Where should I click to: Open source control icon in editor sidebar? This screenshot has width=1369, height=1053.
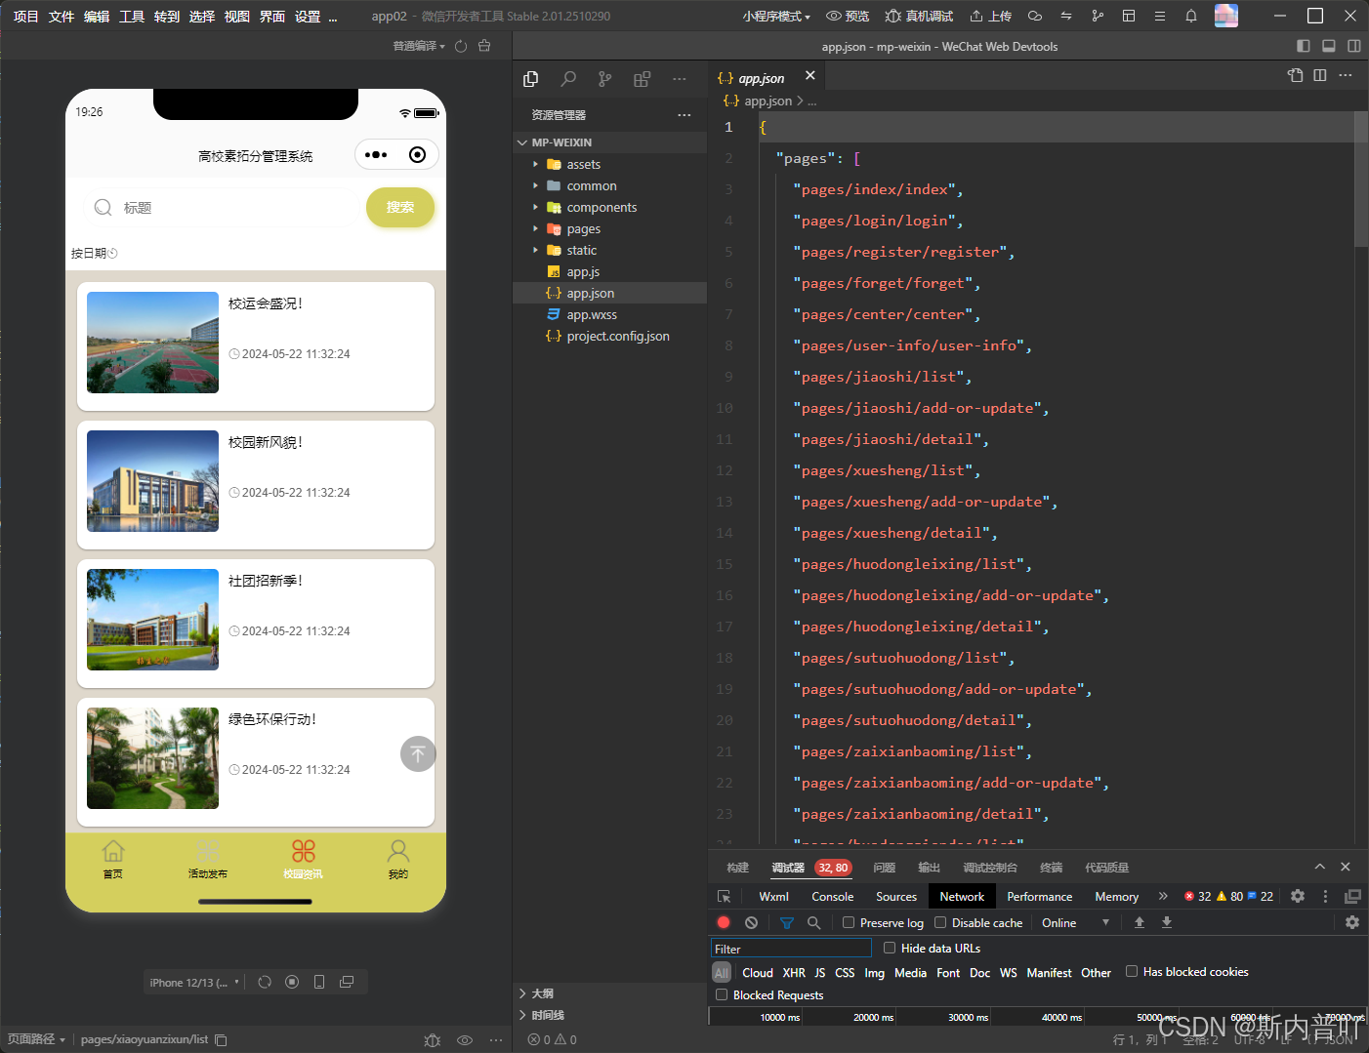pyautogui.click(x=605, y=79)
